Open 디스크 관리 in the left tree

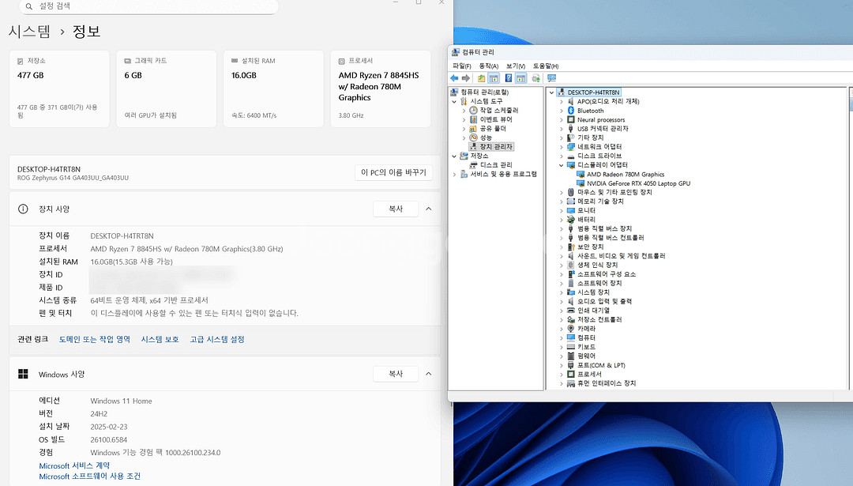point(496,165)
